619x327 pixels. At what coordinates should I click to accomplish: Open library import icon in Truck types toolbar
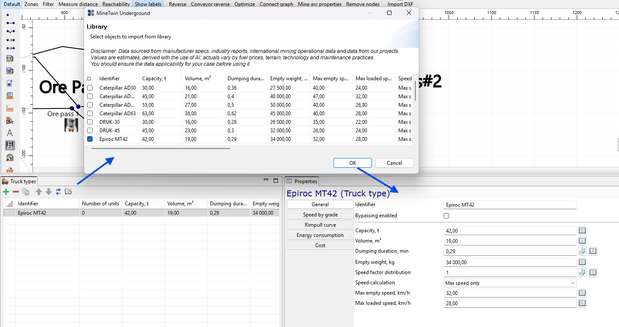point(68,192)
